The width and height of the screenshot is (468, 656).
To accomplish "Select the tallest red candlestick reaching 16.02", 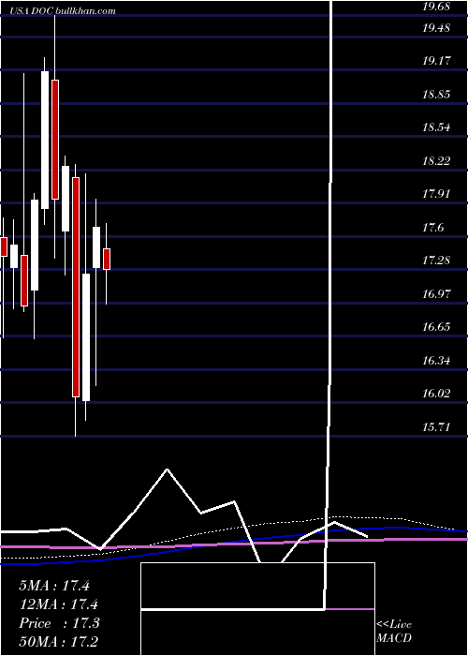I will (76, 287).
